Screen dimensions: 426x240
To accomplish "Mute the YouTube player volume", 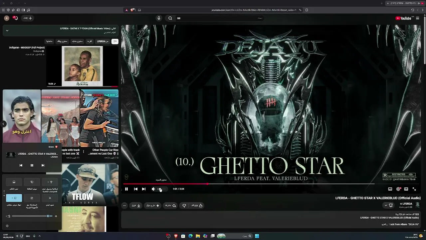I will click(x=153, y=189).
